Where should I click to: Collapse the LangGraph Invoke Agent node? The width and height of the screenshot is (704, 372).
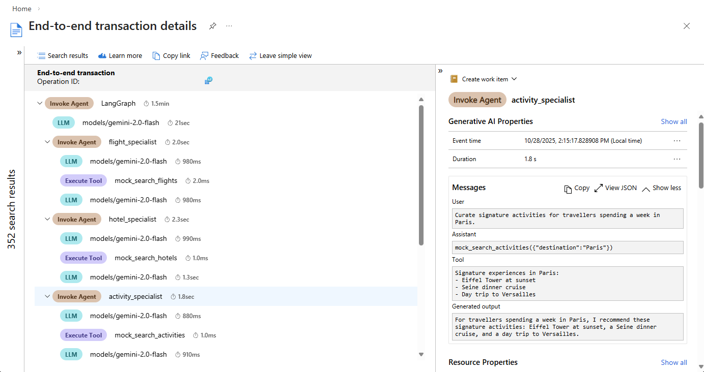pyautogui.click(x=40, y=104)
